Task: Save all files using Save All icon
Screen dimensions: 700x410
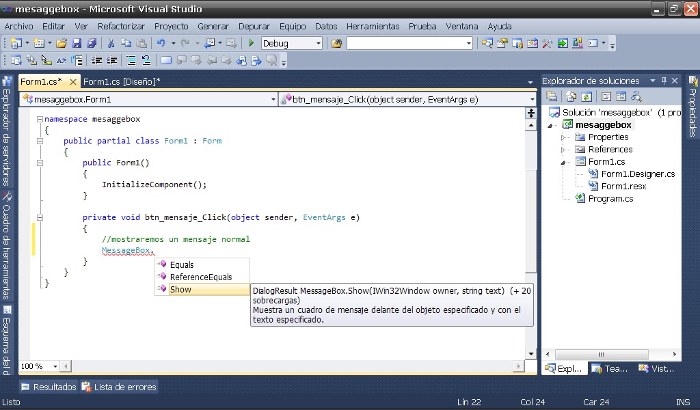Action: pyautogui.click(x=91, y=43)
